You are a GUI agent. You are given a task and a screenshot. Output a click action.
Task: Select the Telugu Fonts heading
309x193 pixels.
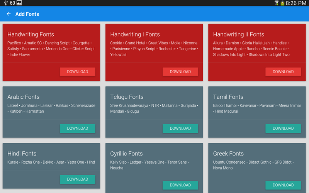[127, 97]
